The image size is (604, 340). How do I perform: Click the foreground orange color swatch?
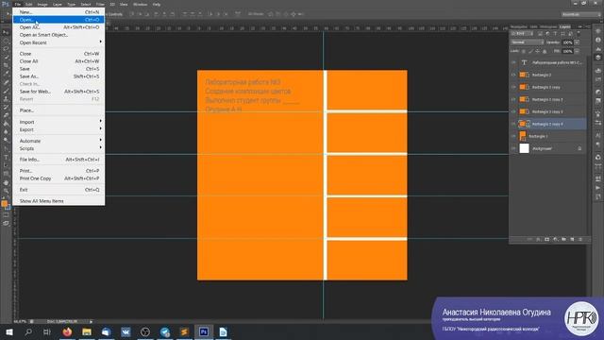pyautogui.click(x=4, y=204)
